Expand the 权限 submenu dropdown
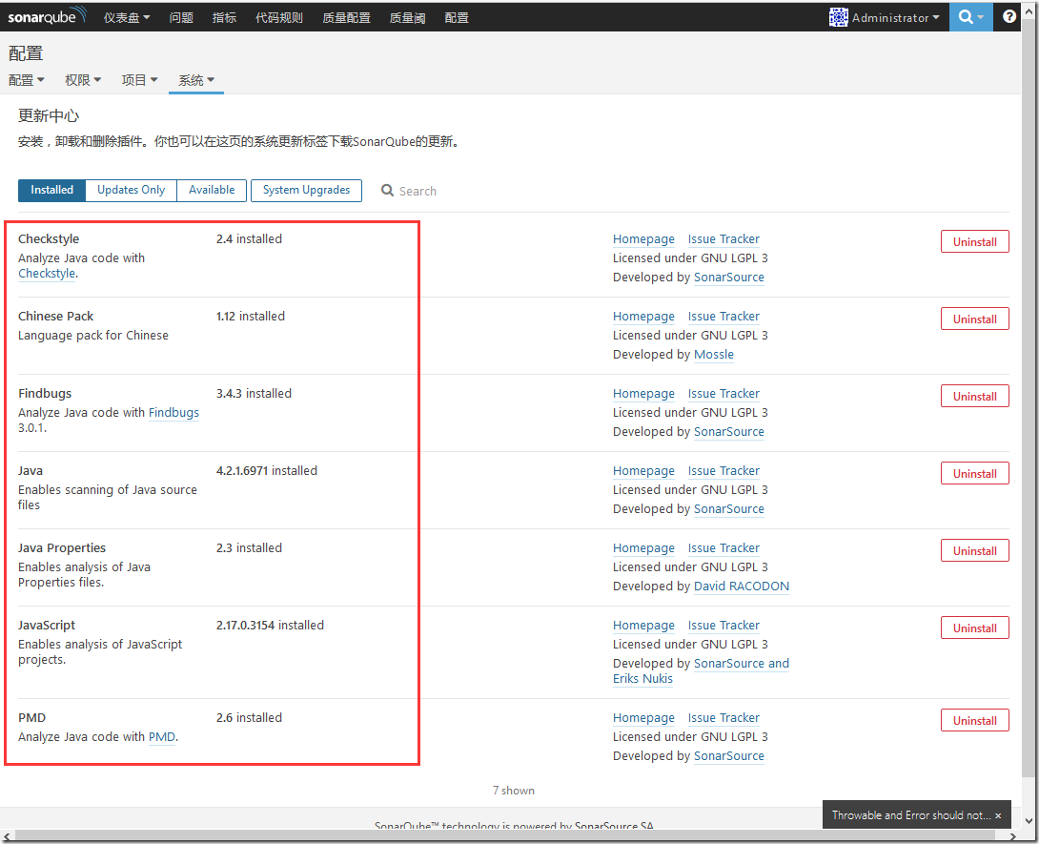This screenshot has height=844, width=1039. (83, 80)
